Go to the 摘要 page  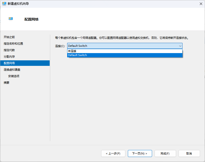(x=6, y=83)
